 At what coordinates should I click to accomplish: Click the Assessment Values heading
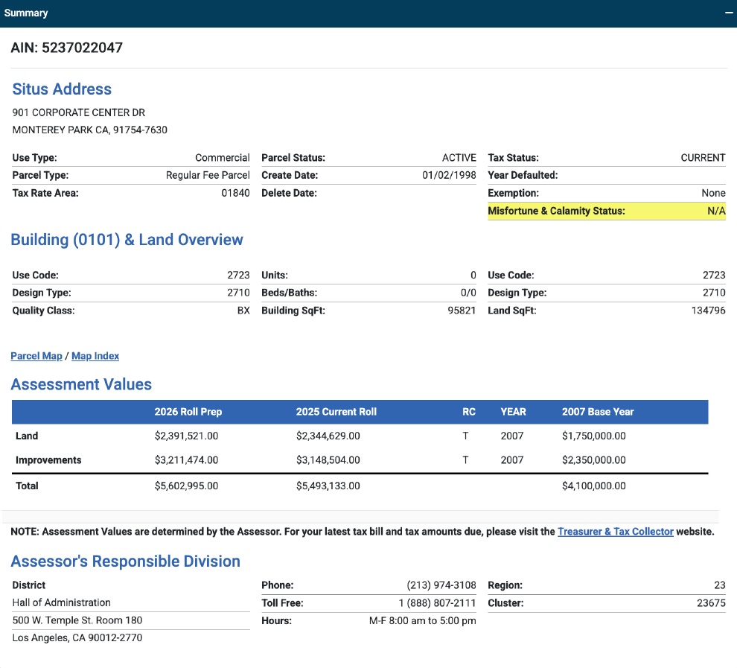[x=81, y=384]
